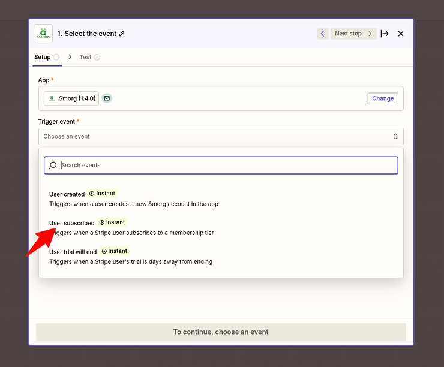
Task: Click the chevron between Setup and Test
Action: (x=70, y=57)
